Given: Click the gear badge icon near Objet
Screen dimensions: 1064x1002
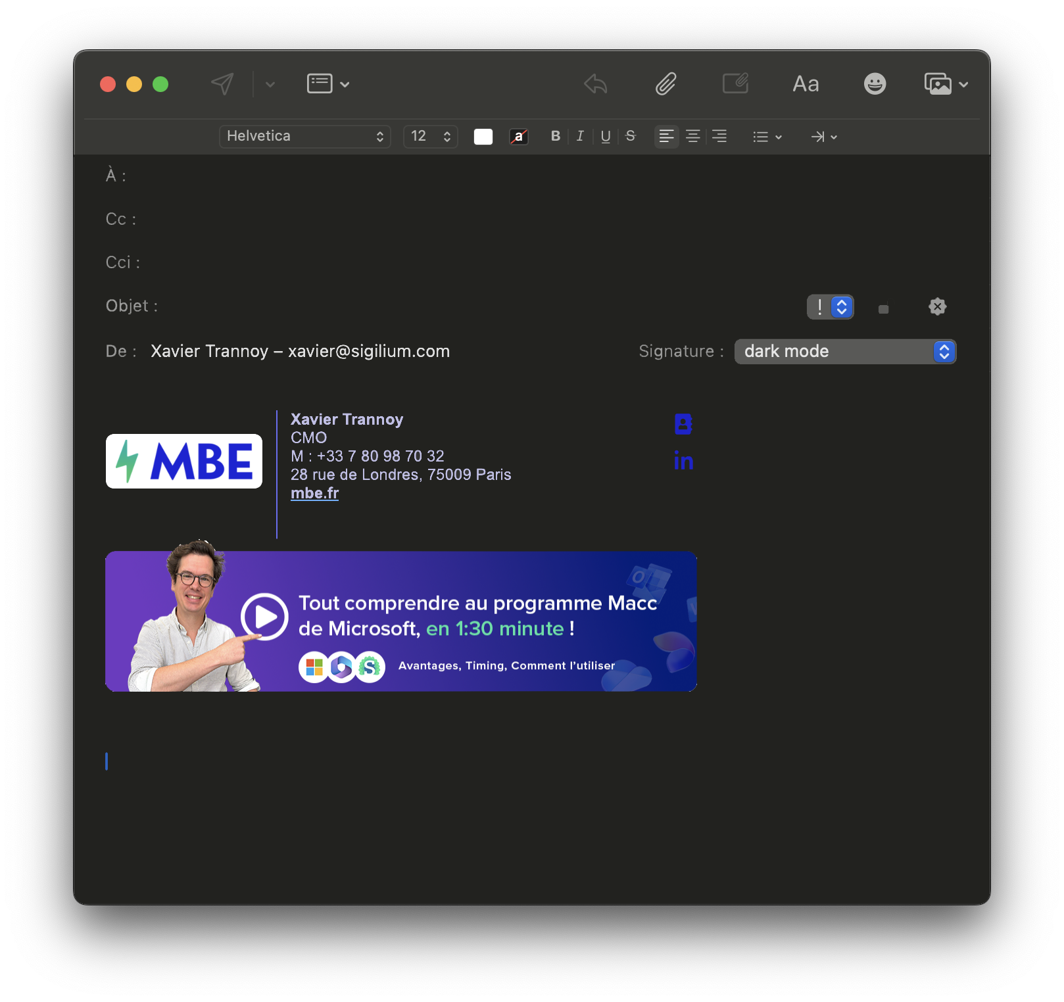Looking at the screenshot, I should pos(938,306).
